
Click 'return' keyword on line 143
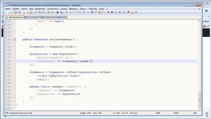pyautogui.click(x=34, y=87)
